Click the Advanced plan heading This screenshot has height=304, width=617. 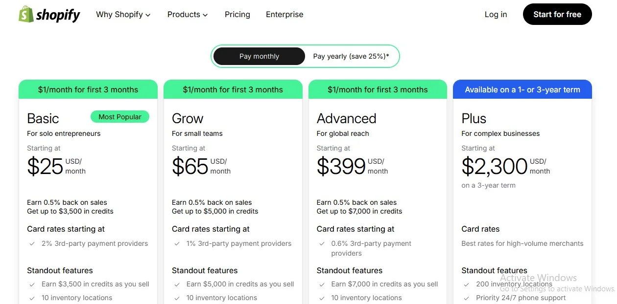point(346,119)
